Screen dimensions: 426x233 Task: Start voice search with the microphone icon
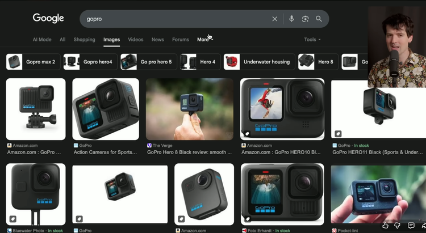[291, 19]
